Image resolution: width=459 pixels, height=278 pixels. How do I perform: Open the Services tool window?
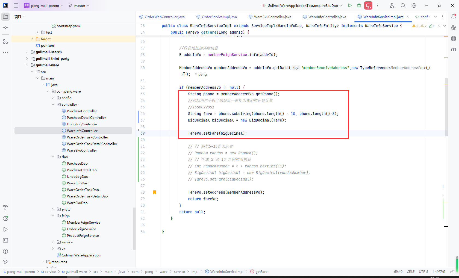pos(5,218)
